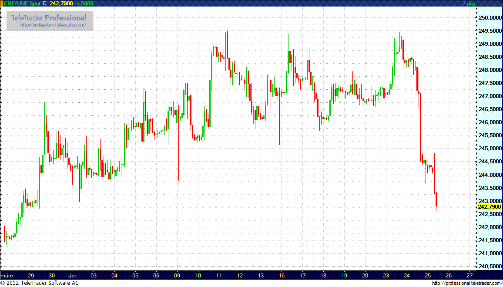The width and height of the screenshot is (503, 287).
Task: Select date 09 on the time axis
Action: [x=177, y=276]
